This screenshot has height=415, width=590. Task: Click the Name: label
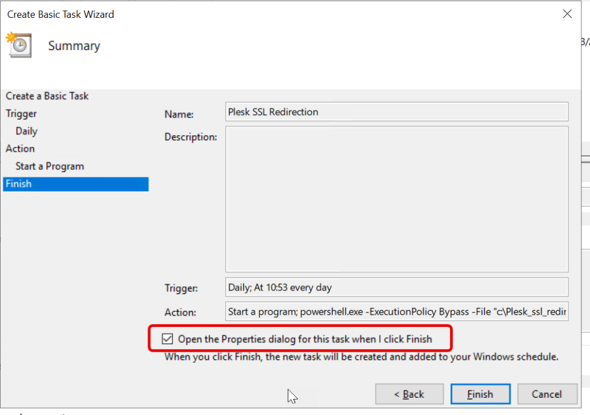point(179,114)
